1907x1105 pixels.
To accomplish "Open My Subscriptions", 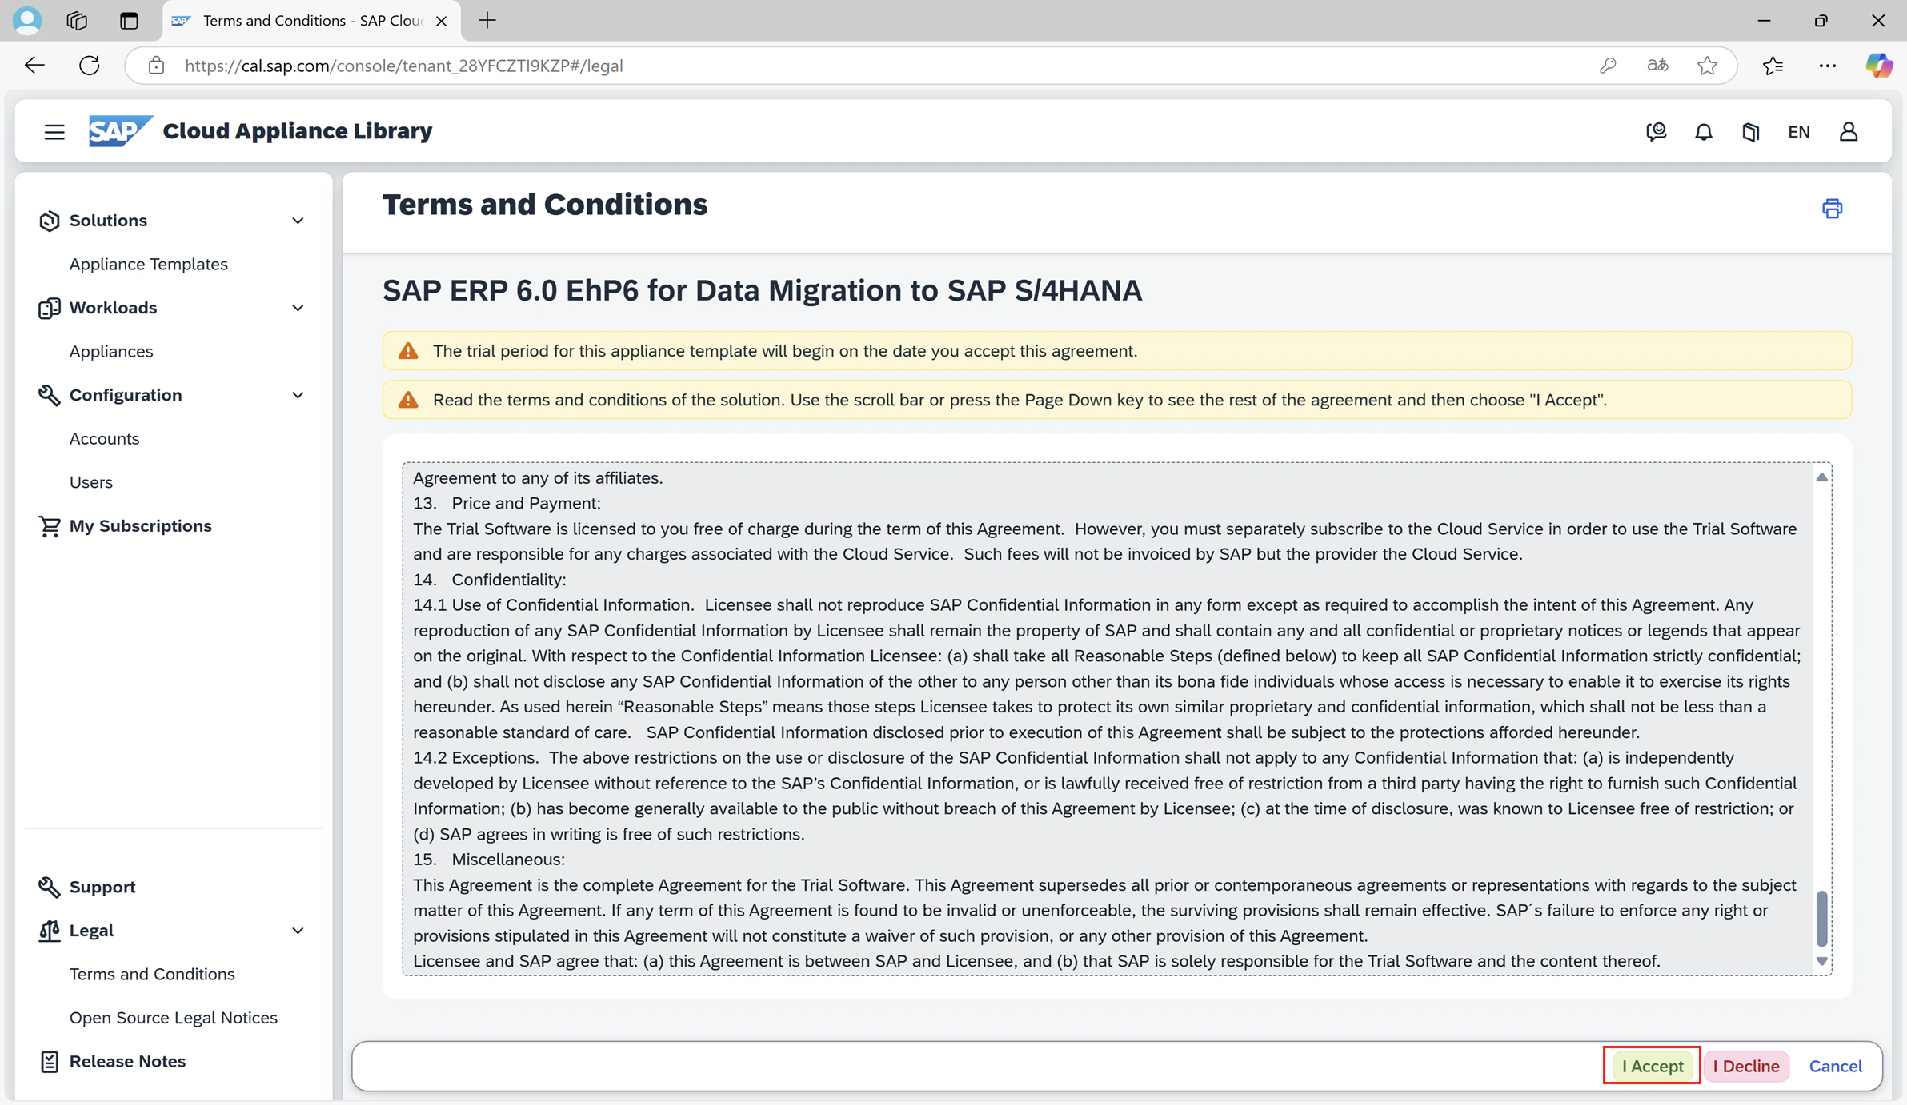I will 141,526.
